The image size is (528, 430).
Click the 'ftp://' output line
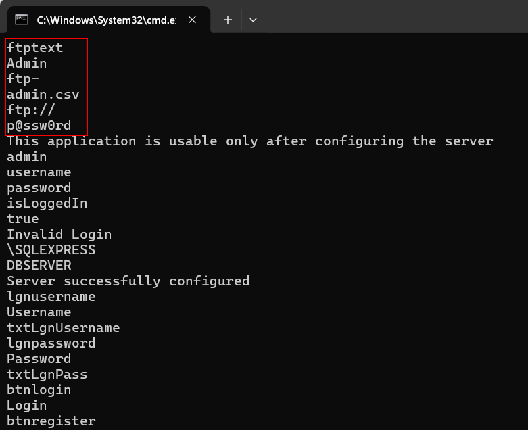point(31,110)
